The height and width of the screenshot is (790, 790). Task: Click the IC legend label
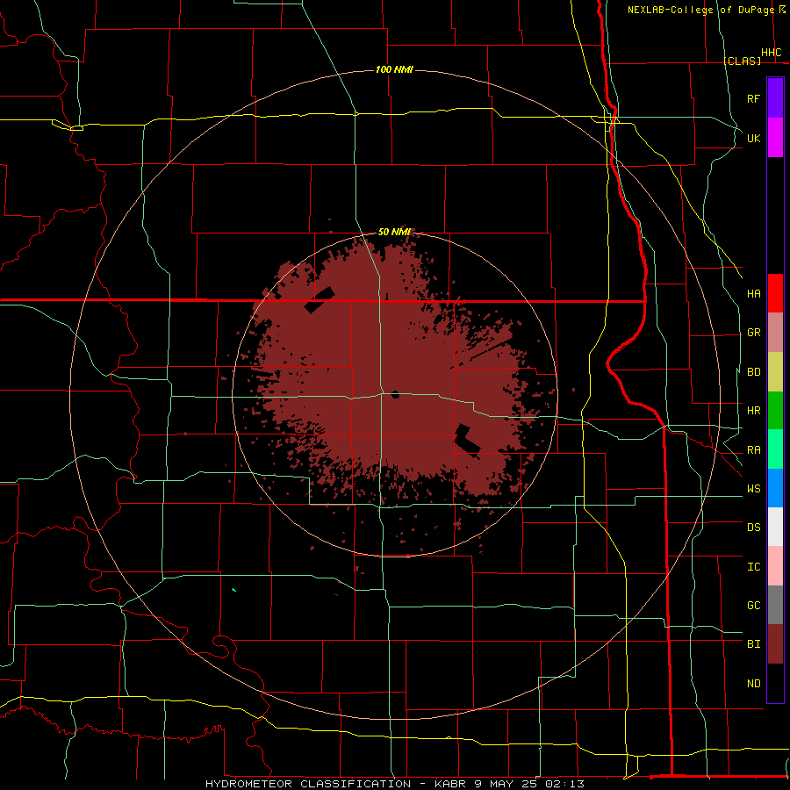[753, 567]
